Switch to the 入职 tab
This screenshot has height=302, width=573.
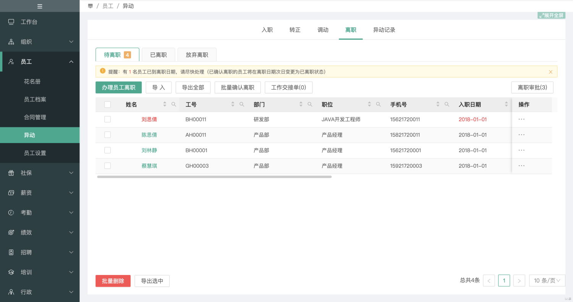267,30
